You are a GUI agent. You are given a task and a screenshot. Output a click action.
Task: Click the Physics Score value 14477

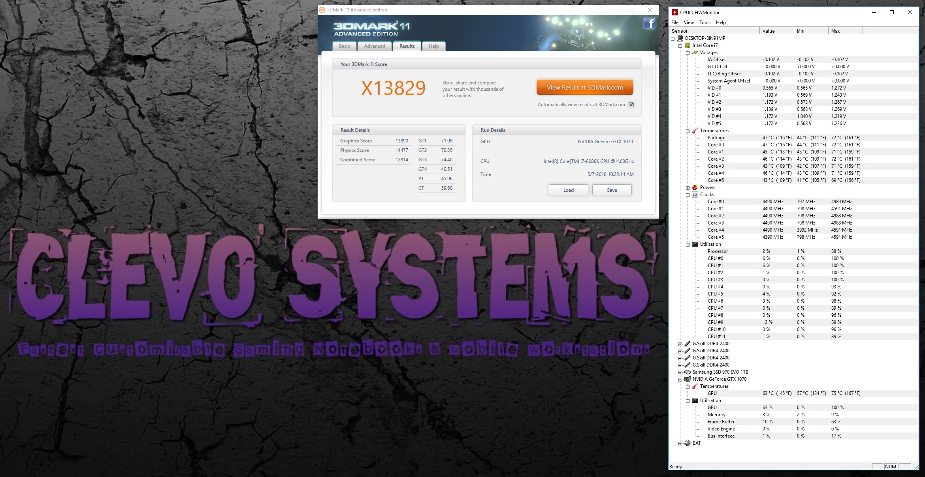402,150
